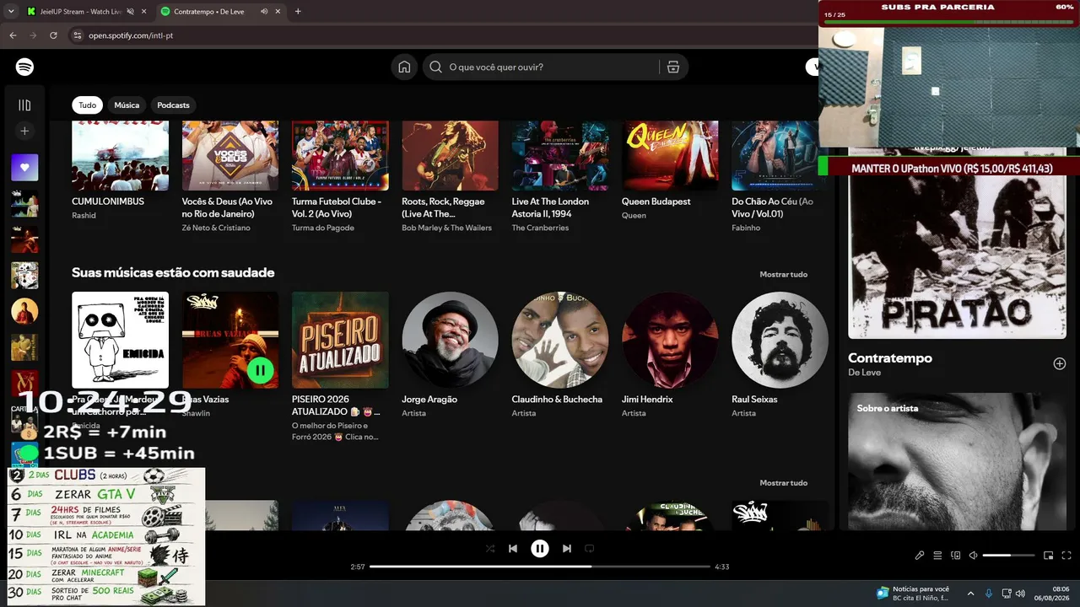Skip to the next track
Screen dimensions: 1080x607
click(x=567, y=549)
